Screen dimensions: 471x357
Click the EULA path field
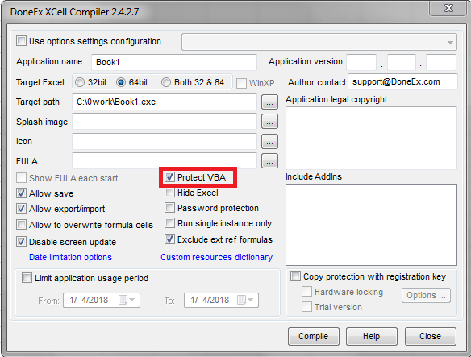[x=165, y=161]
